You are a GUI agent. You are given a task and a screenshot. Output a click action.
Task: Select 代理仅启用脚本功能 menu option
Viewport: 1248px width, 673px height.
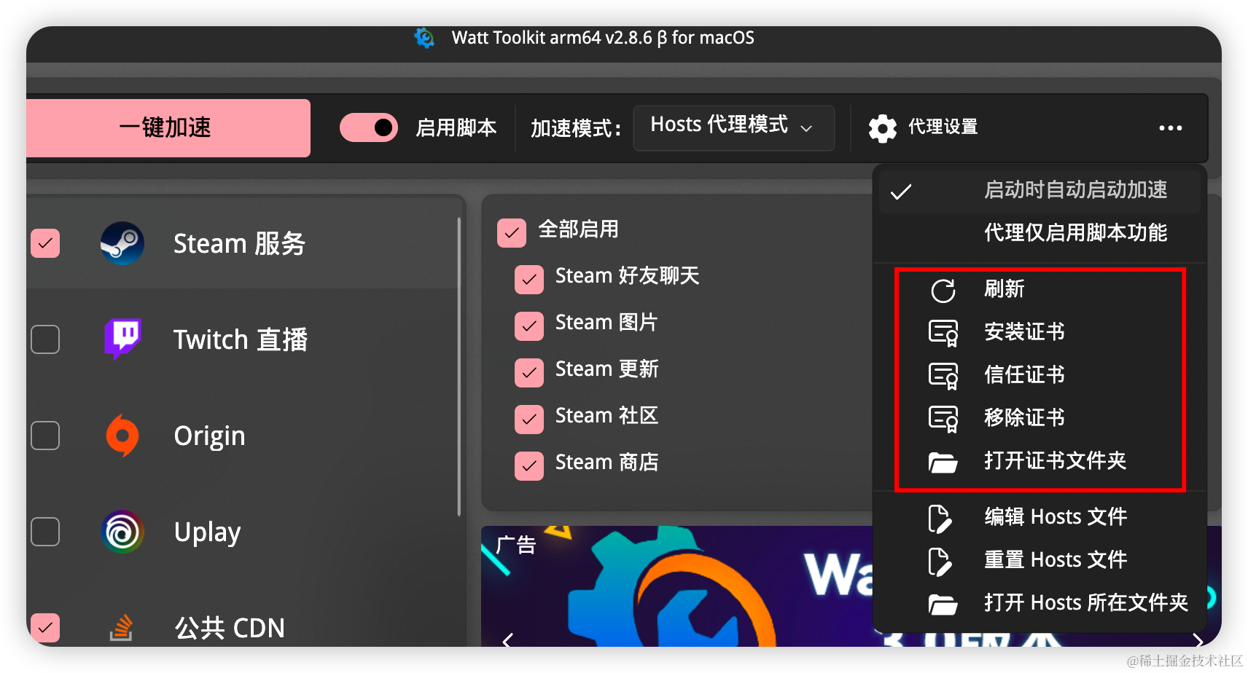1040,233
